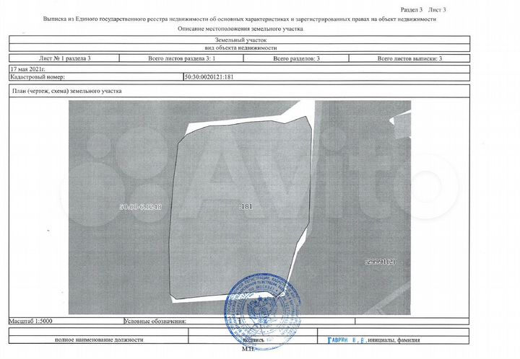Click the Раздел 3 Лист 3 header
Viewport: 520px width, 359px height.
(423, 9)
